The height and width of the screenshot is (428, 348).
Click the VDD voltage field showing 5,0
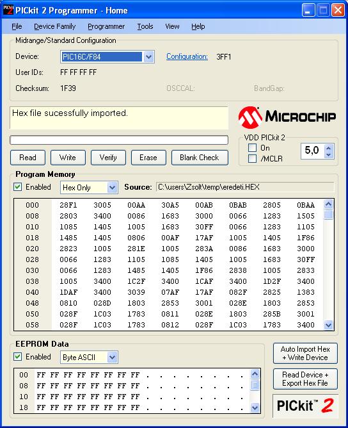pos(313,151)
